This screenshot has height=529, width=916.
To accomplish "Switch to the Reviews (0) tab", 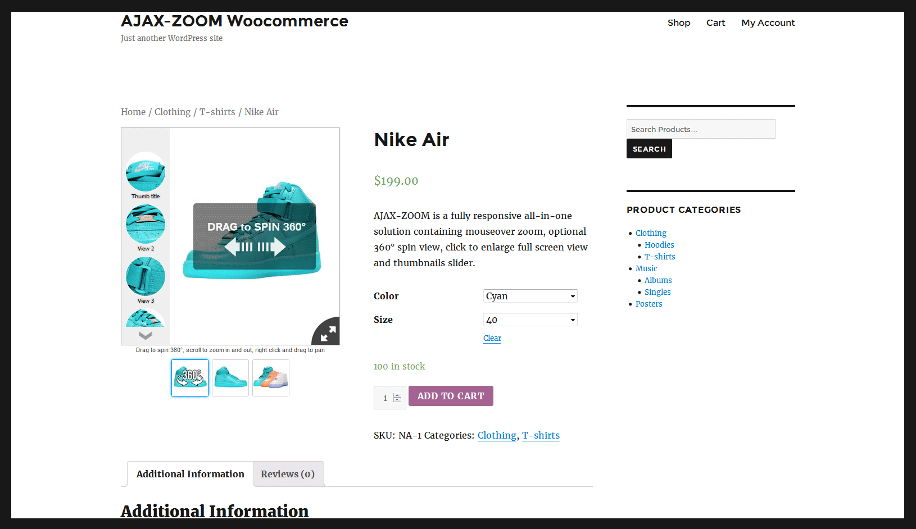I will coord(288,474).
